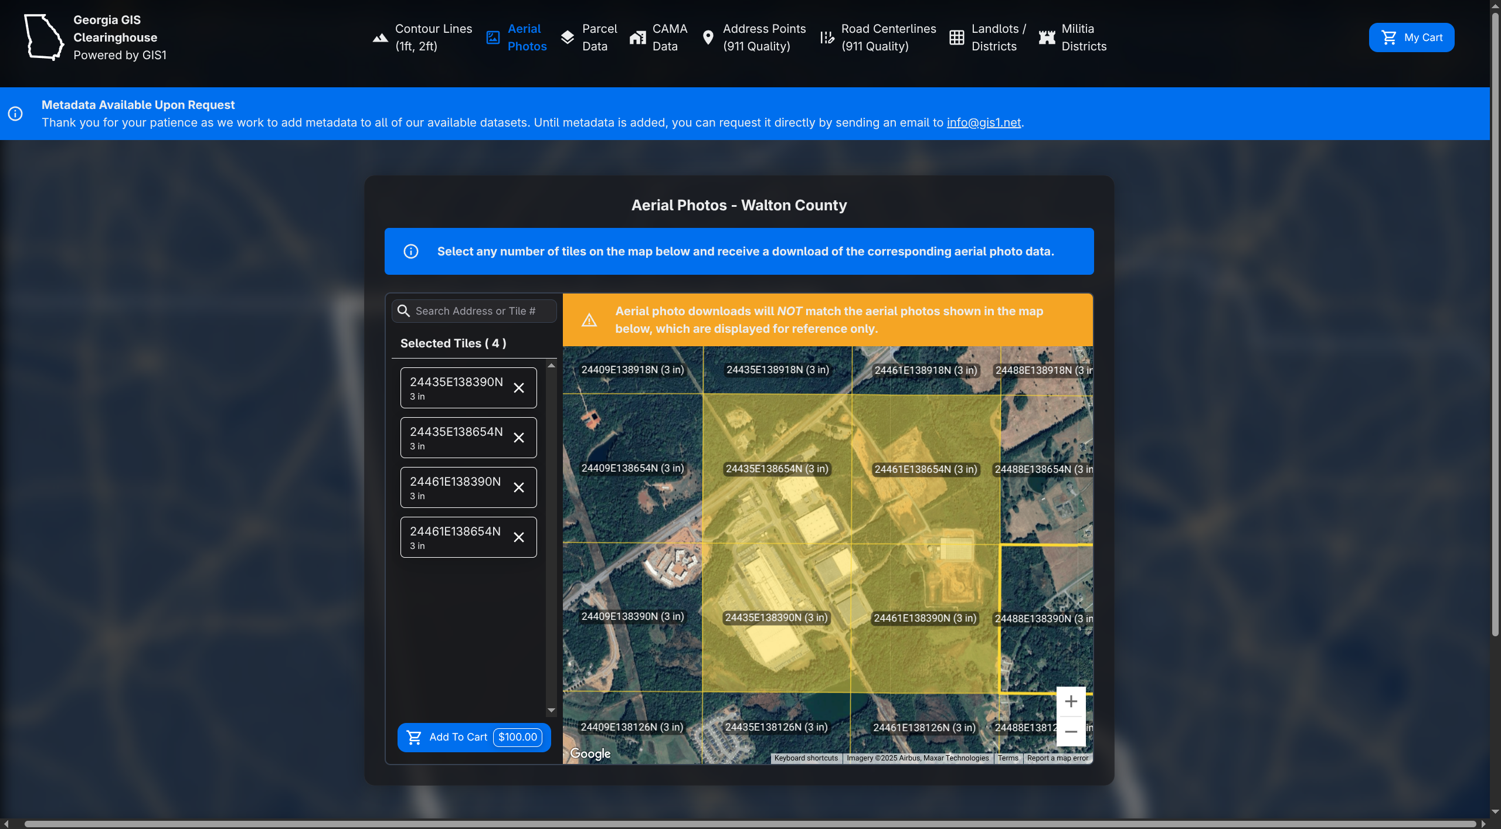The width and height of the screenshot is (1501, 829).
Task: Open the info@gis1.net email link
Action: [983, 122]
